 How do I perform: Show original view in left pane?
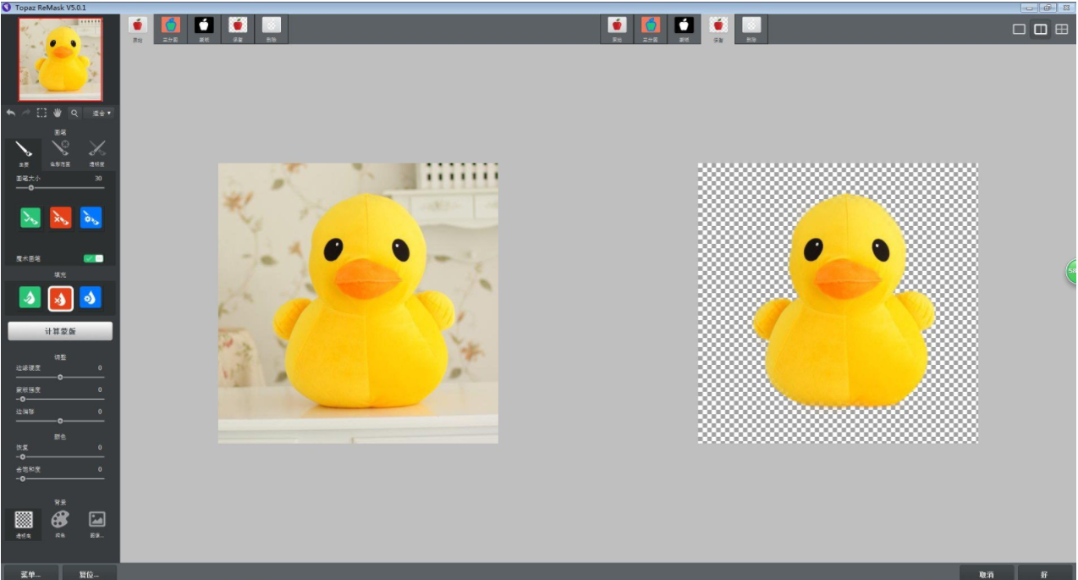137,29
